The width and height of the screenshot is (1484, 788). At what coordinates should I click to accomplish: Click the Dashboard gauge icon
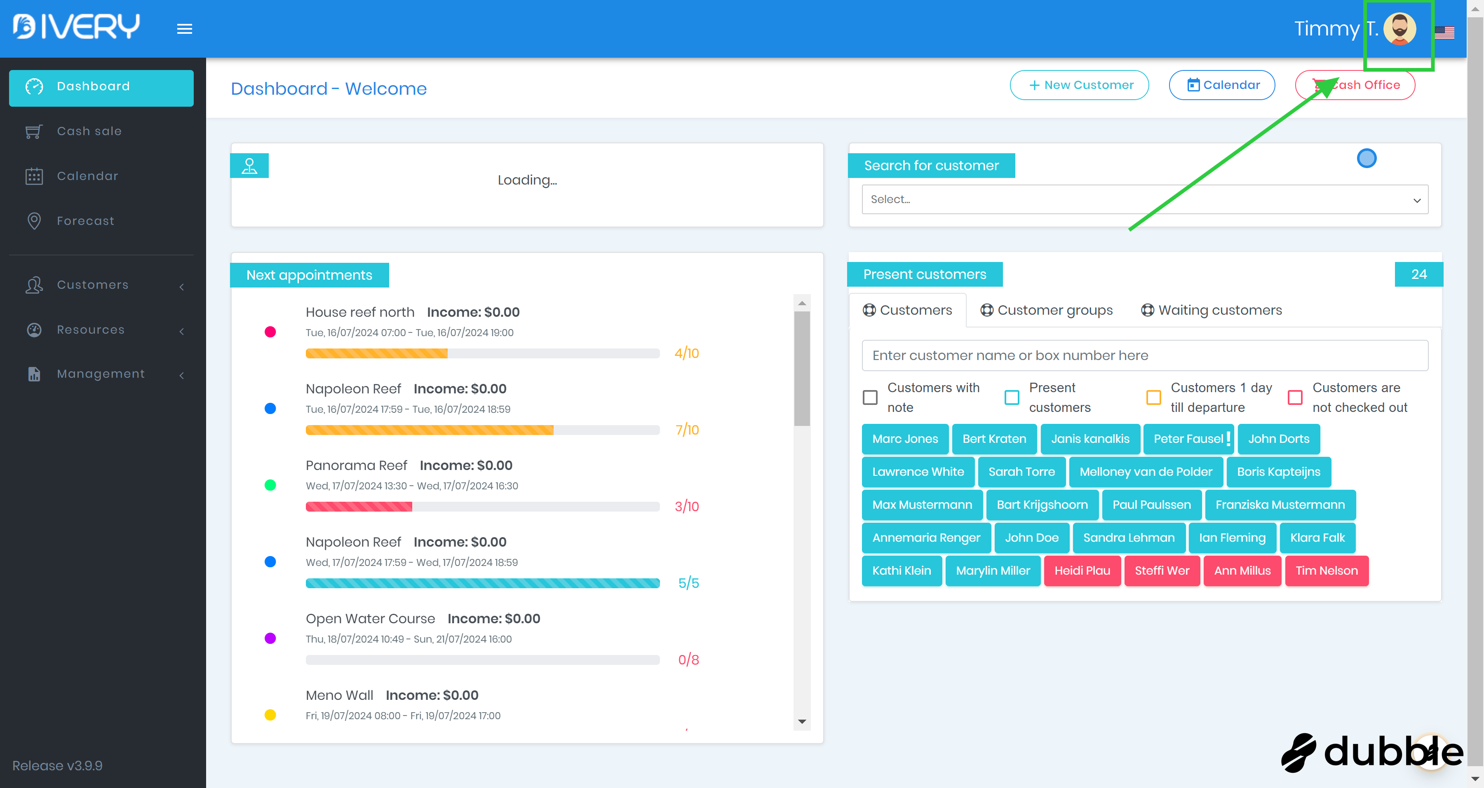pyautogui.click(x=34, y=87)
